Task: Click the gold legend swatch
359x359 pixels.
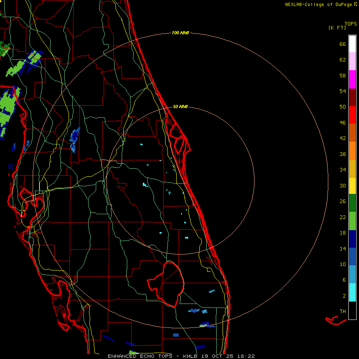Action: pos(352,169)
